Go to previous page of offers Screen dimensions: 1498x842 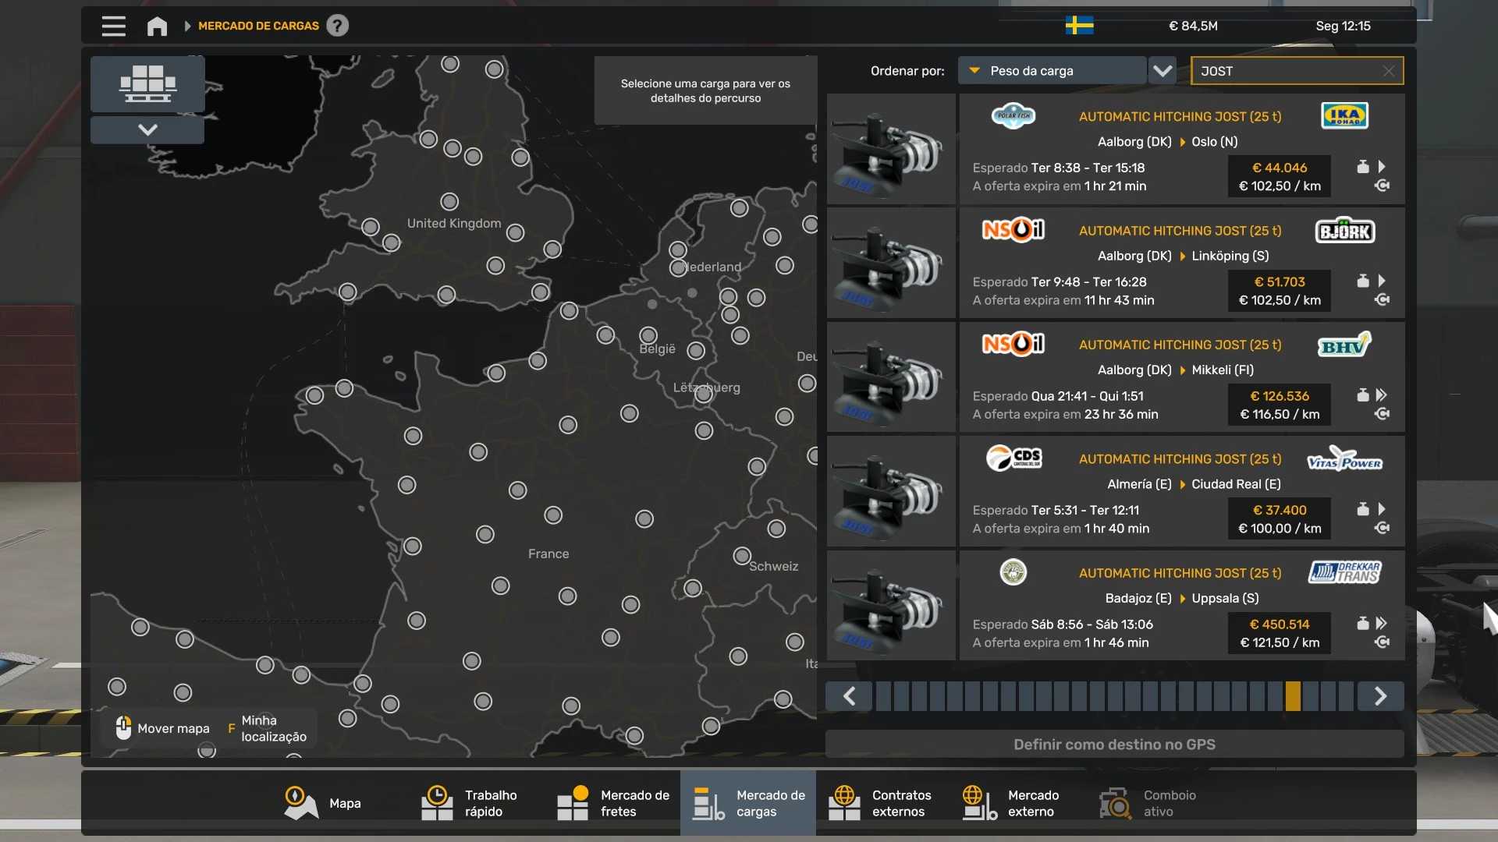849,696
